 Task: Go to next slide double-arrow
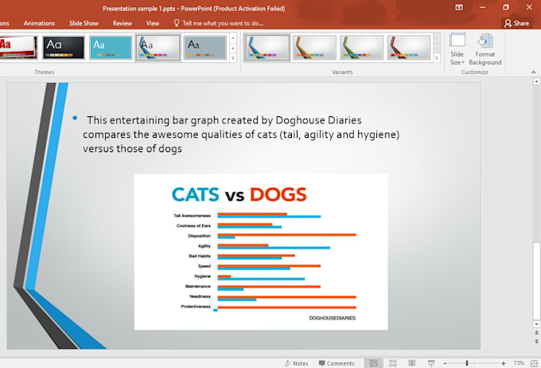click(x=536, y=341)
